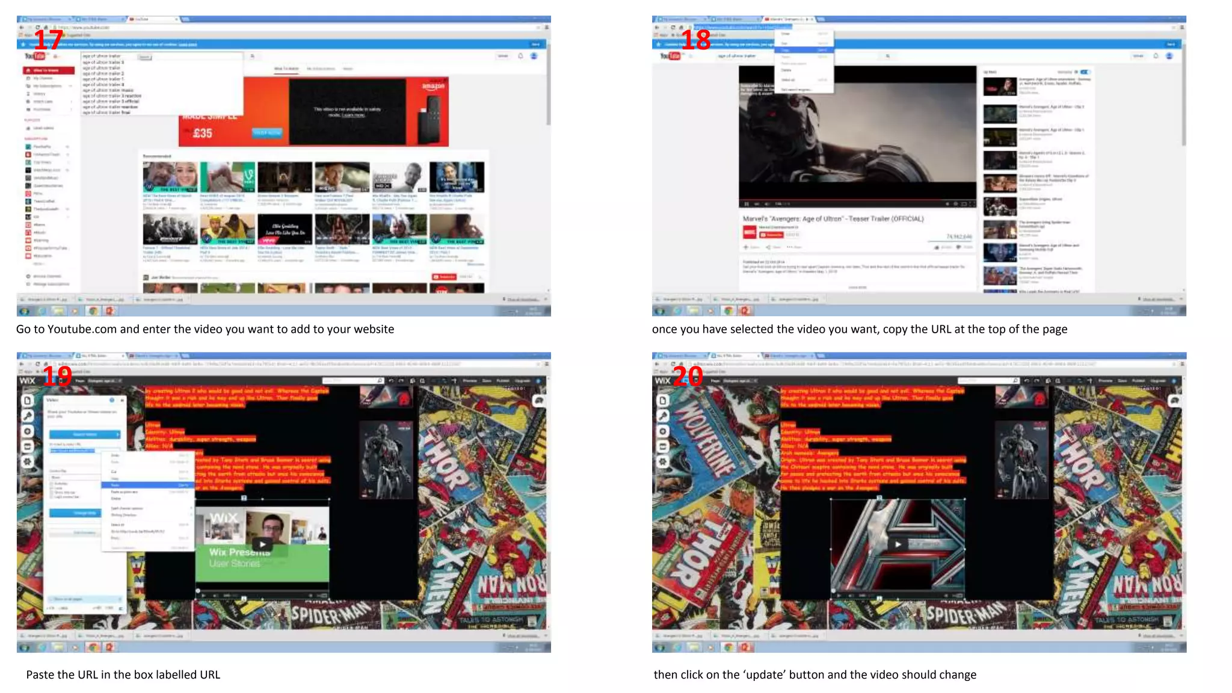Click Search Videos button in Video panel
Image resolution: width=1232 pixels, height=693 pixels.
[85, 434]
